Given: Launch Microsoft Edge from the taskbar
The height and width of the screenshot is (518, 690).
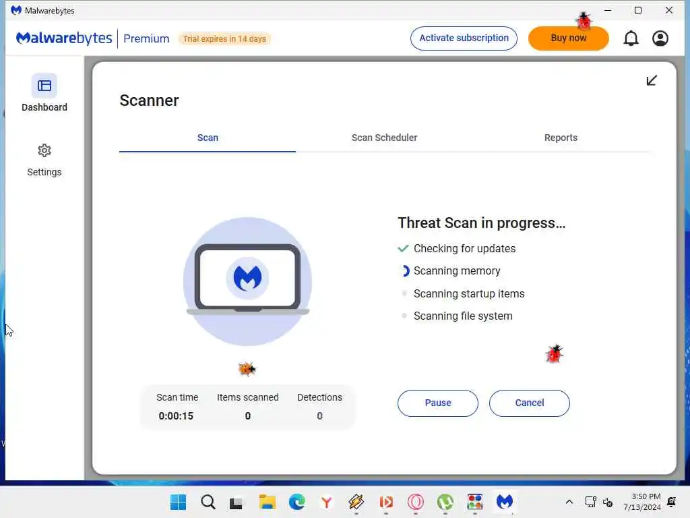Looking at the screenshot, I should (x=297, y=502).
